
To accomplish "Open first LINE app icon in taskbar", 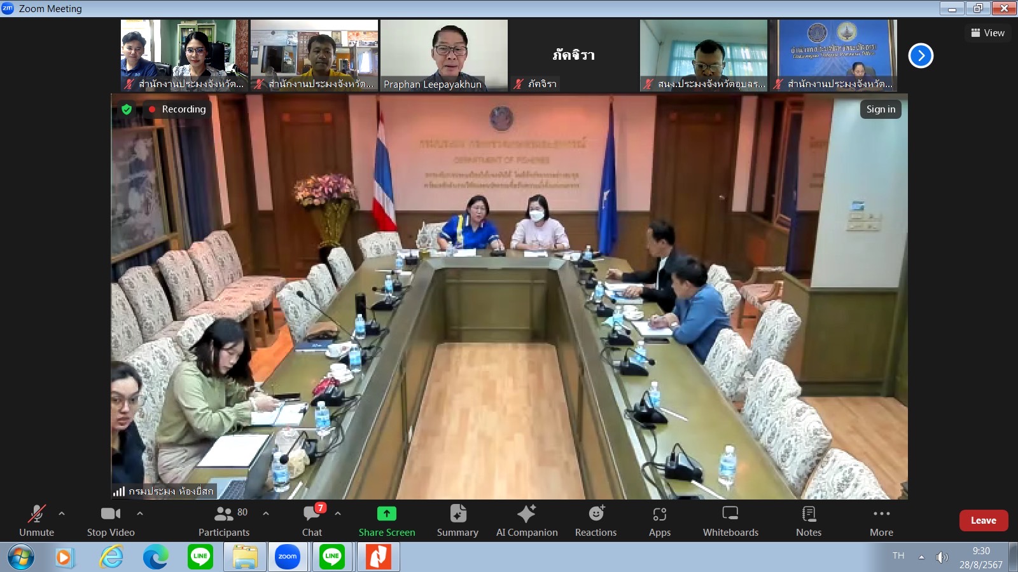I will pos(200,557).
